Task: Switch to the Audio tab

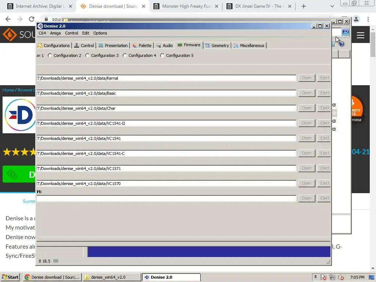Action: pos(164,45)
